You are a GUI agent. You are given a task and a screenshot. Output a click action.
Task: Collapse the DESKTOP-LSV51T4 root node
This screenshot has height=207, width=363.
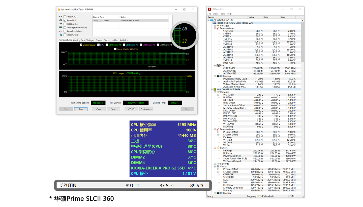point(208,20)
